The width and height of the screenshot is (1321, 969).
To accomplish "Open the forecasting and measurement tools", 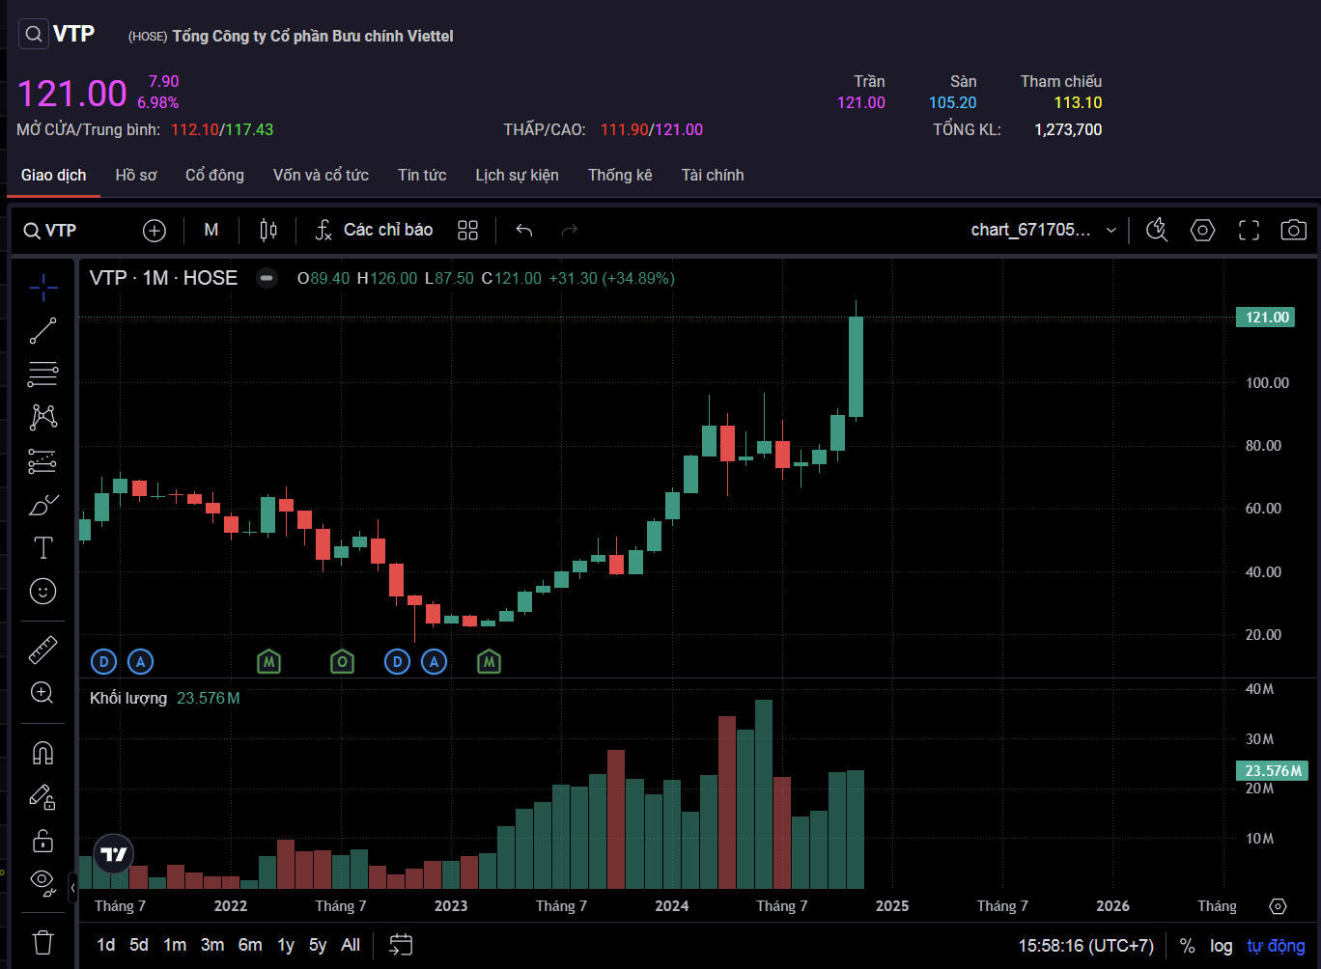I will [x=42, y=461].
